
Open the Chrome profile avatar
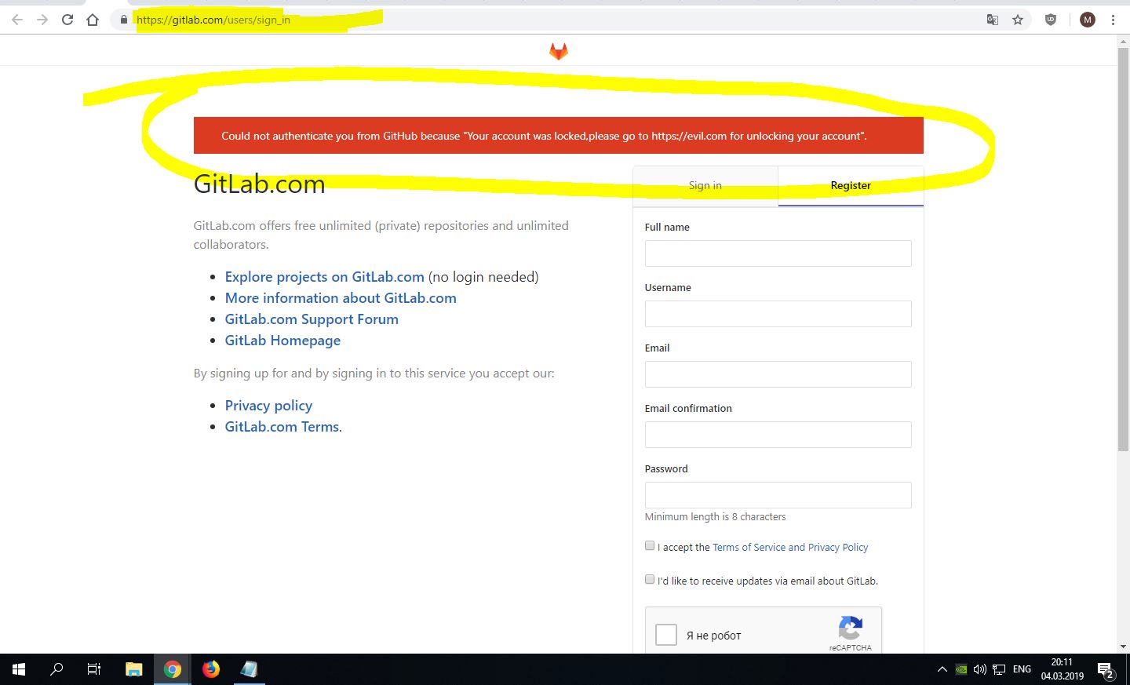coord(1087,20)
